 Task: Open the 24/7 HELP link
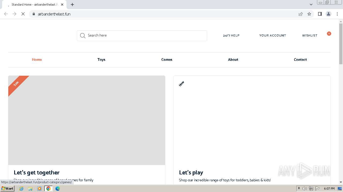[231, 35]
